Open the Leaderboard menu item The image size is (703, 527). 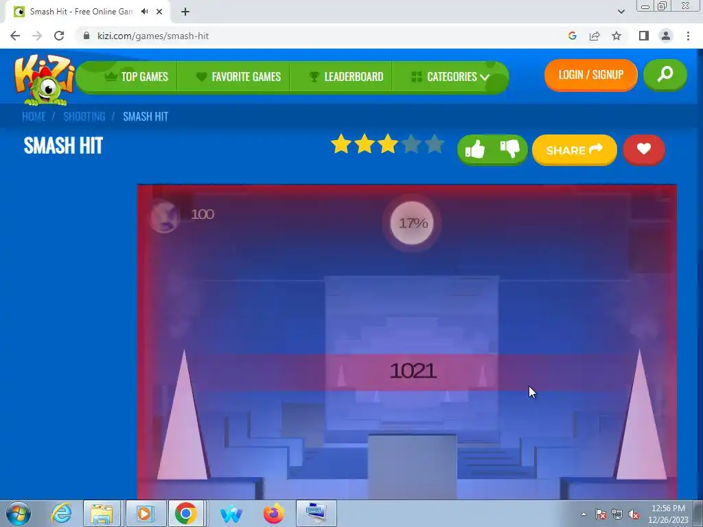point(346,77)
